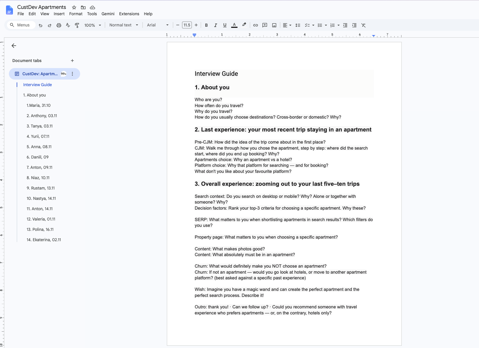Open the Normal text style dropdown
The height and width of the screenshot is (348, 479).
click(x=124, y=25)
